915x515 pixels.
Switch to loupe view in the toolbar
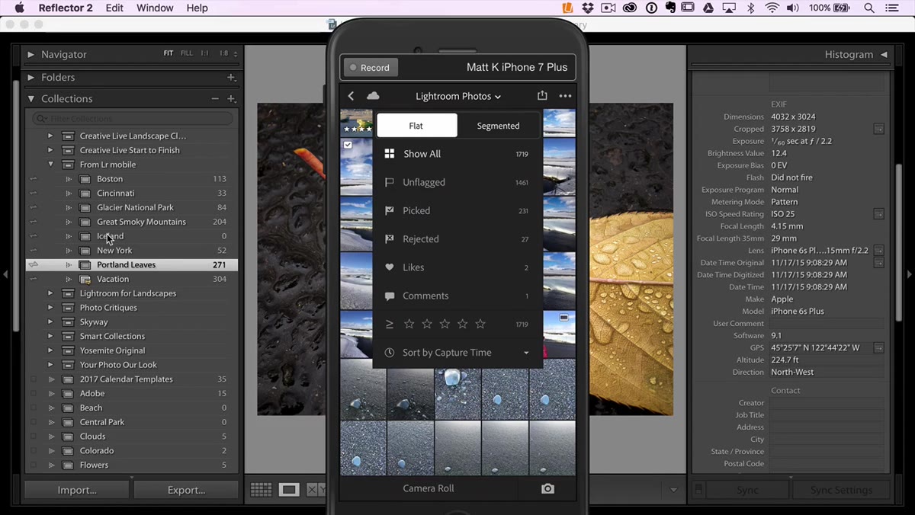coord(289,490)
